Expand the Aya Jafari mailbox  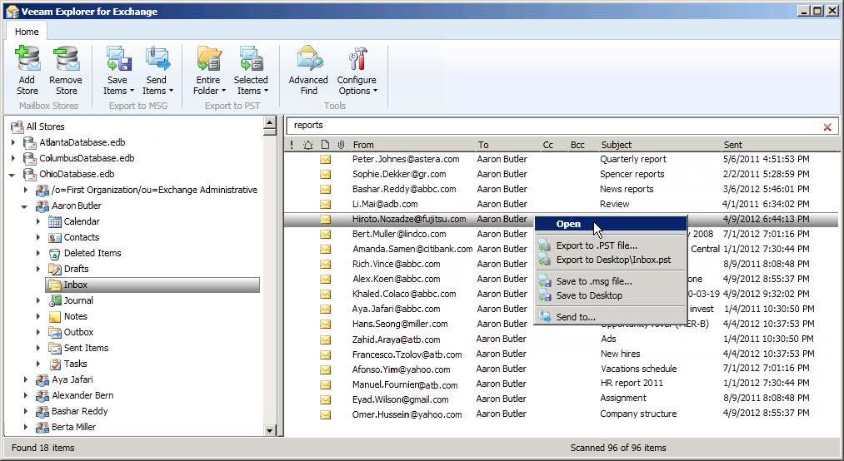[25, 379]
